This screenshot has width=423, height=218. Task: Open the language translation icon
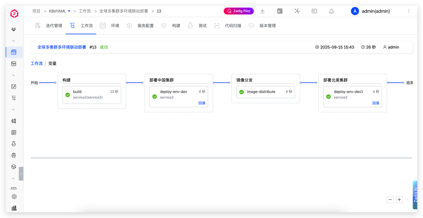click(280, 11)
